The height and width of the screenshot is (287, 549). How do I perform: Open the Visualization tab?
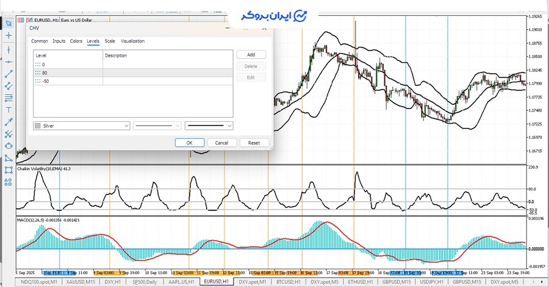point(133,41)
